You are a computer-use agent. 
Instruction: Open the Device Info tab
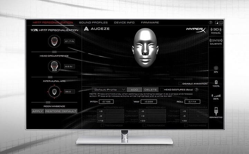pyautogui.click(x=124, y=22)
